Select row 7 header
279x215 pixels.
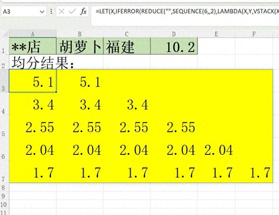click(x=5, y=171)
